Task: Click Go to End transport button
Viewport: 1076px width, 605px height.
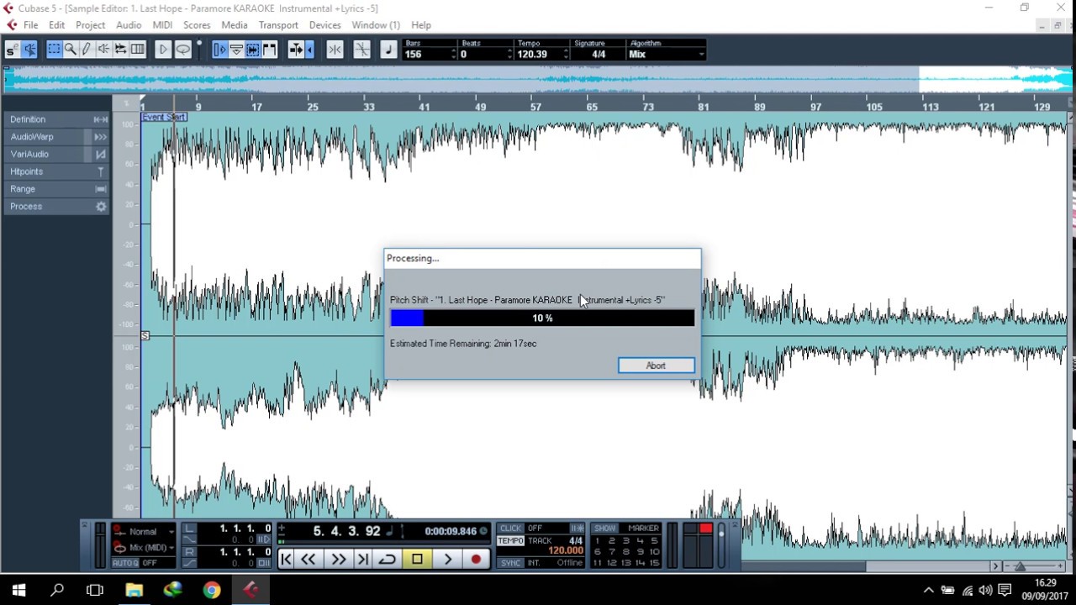Action: [362, 559]
